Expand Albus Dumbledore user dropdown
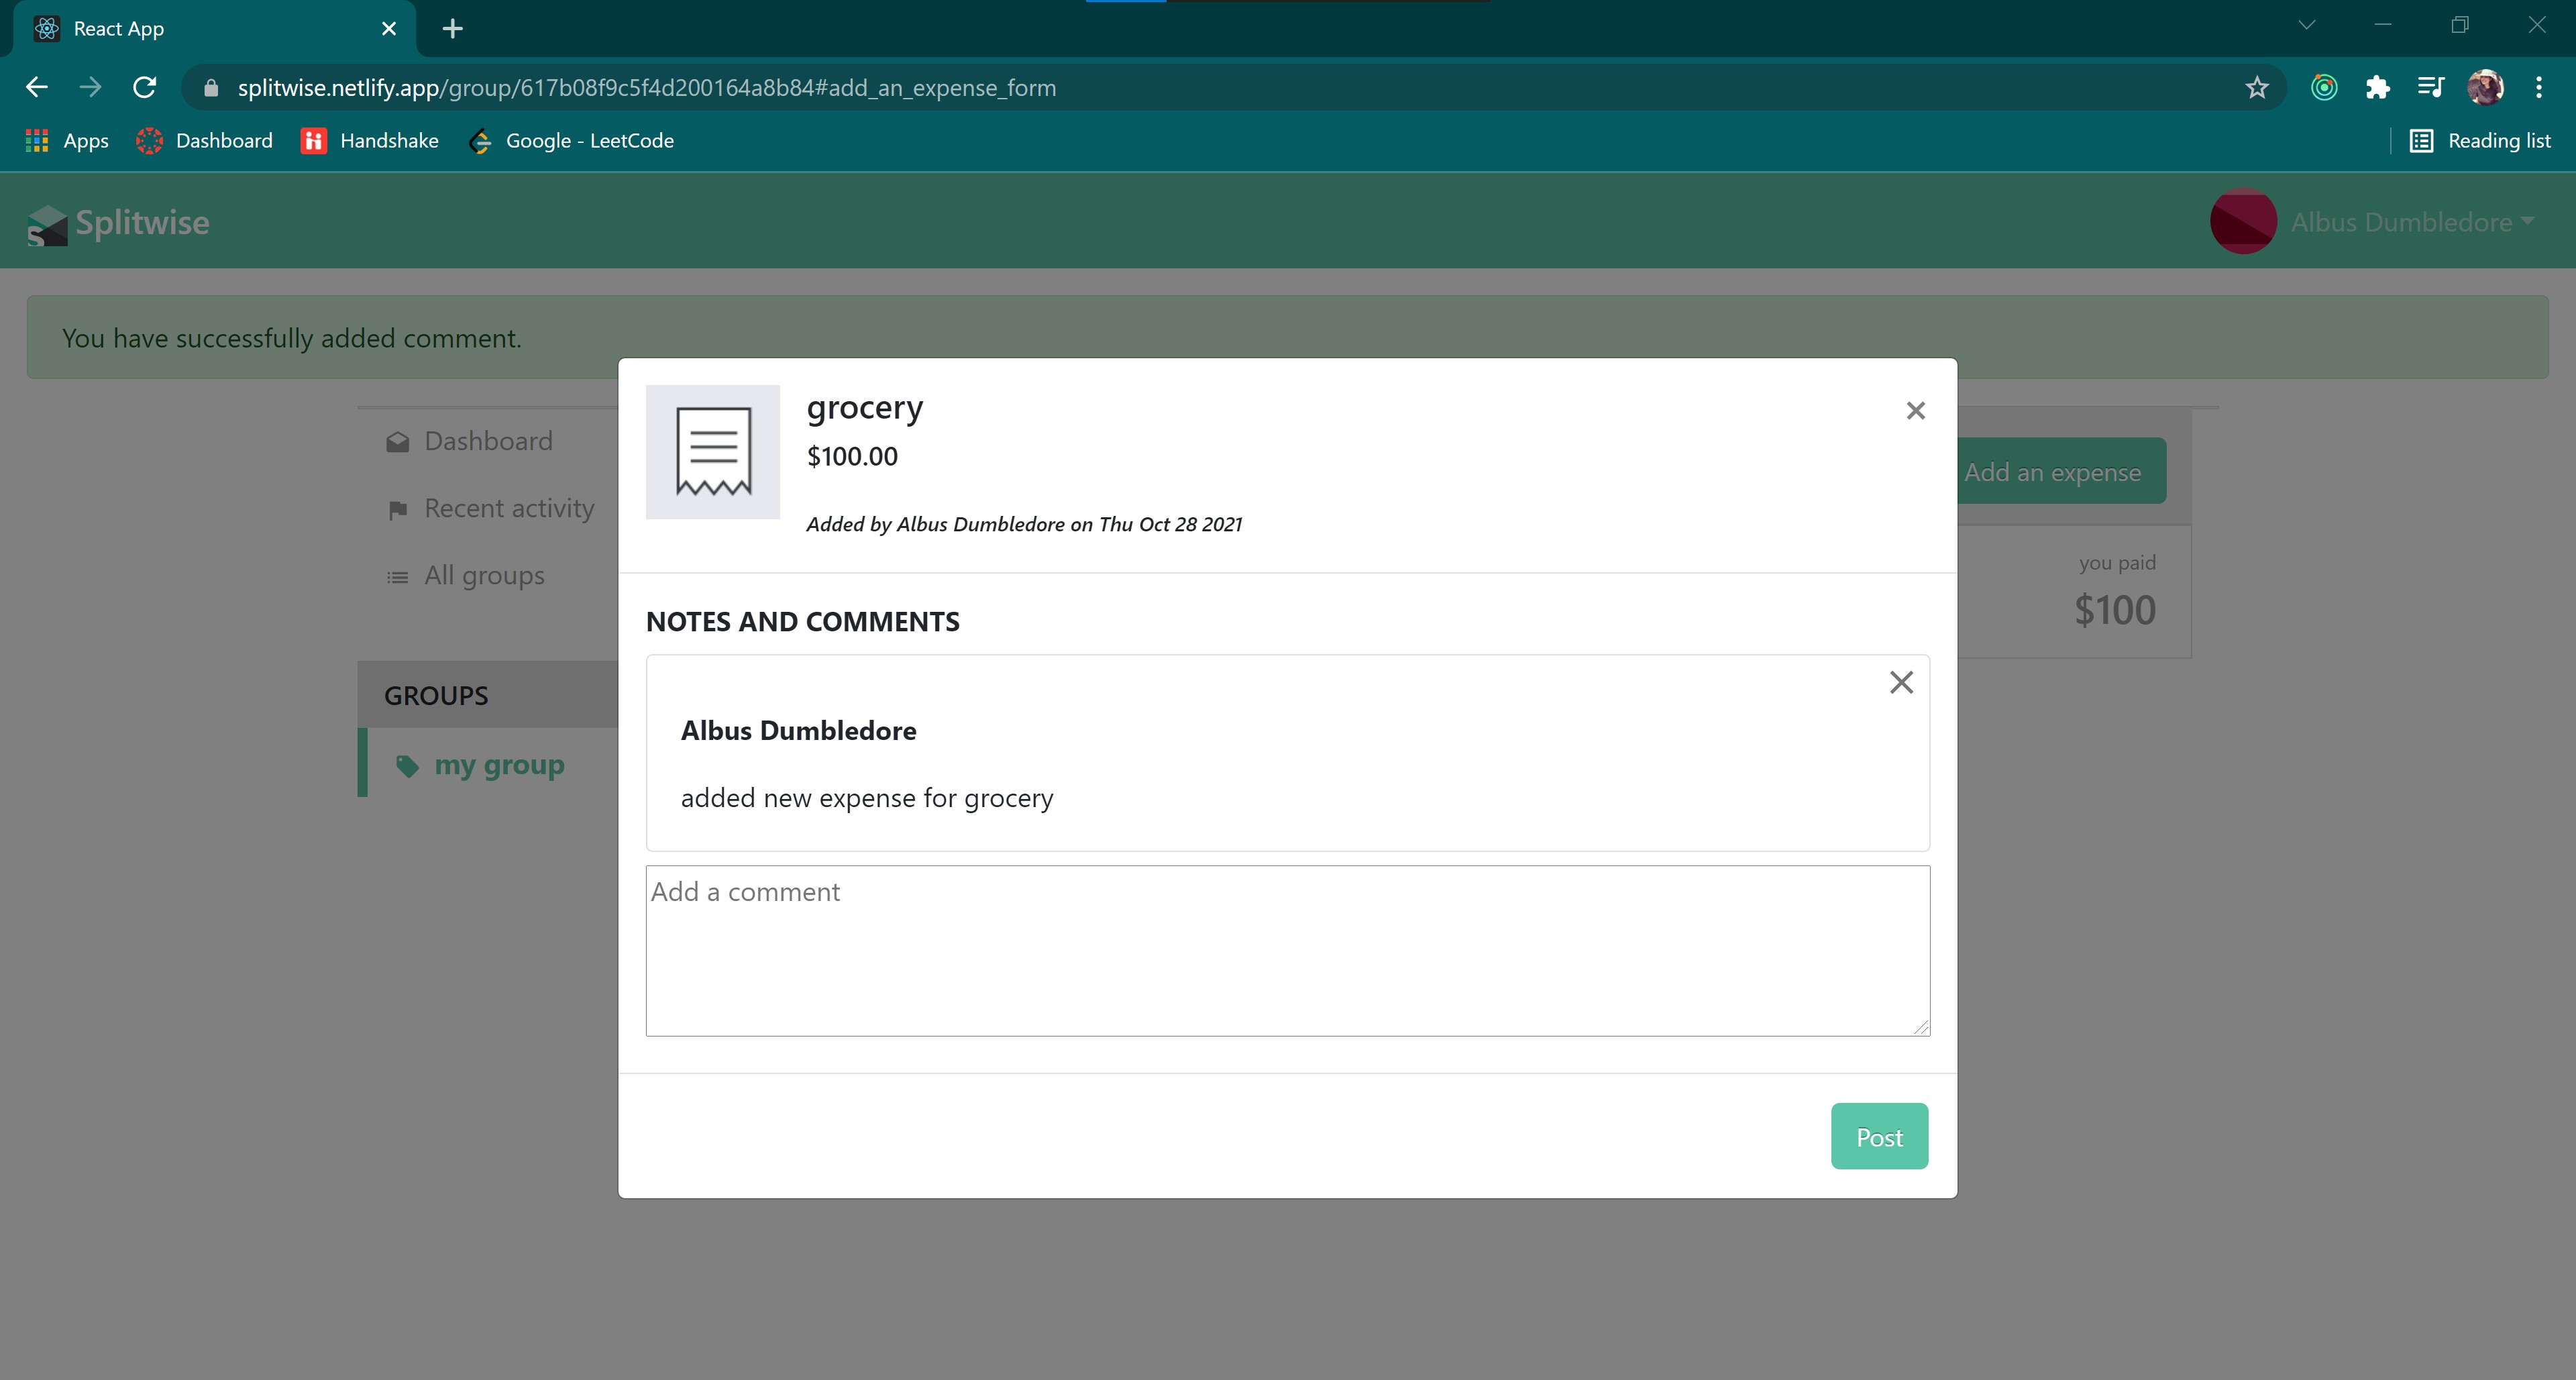The height and width of the screenshot is (1380, 2576). click(2410, 222)
